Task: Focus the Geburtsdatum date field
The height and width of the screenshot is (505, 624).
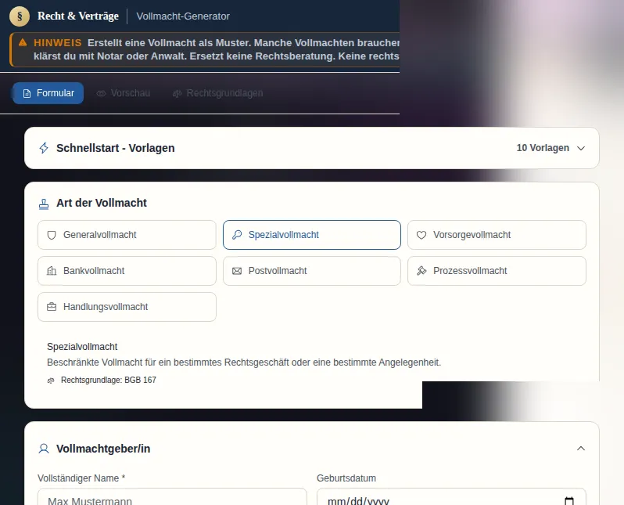Action: click(451, 497)
